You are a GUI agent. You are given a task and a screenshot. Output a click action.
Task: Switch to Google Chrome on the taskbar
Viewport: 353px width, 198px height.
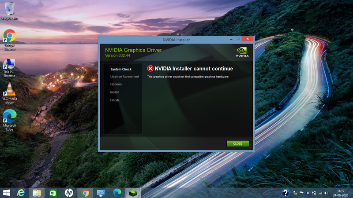click(x=85, y=193)
